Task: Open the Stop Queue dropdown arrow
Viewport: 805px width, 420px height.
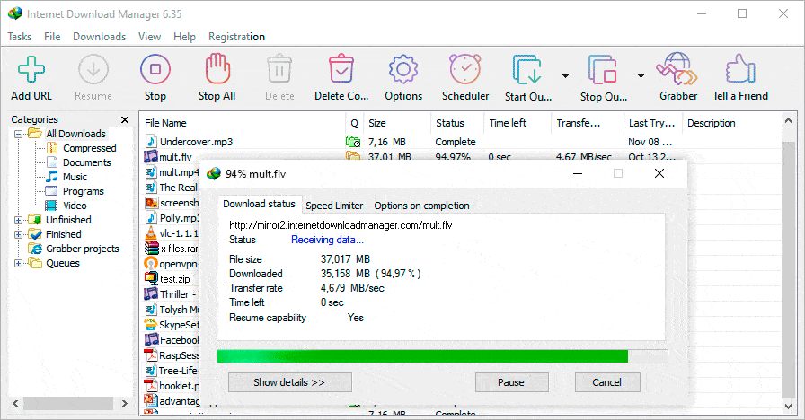Action: click(641, 76)
